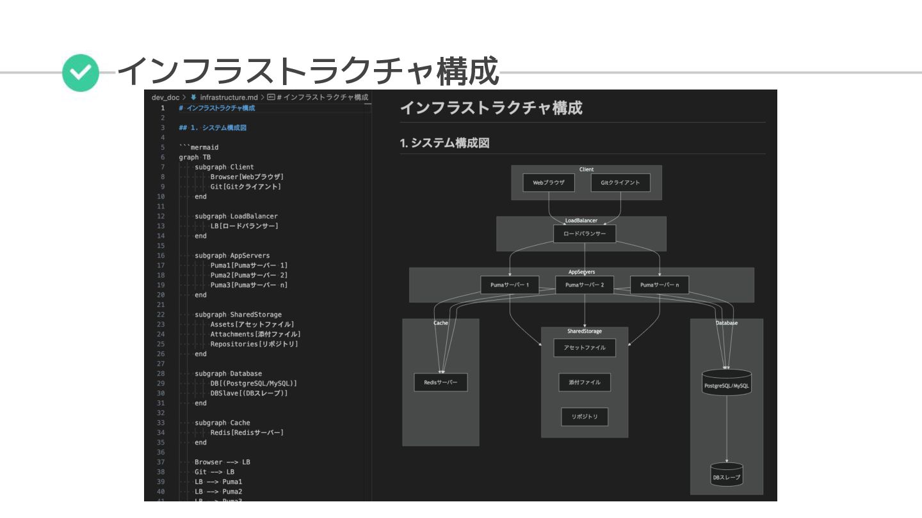Click the AppServers subgraph label in preview
This screenshot has height=518, width=922.
pyautogui.click(x=581, y=272)
